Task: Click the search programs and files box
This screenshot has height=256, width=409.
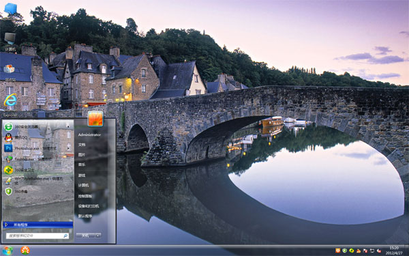Action: click(37, 236)
